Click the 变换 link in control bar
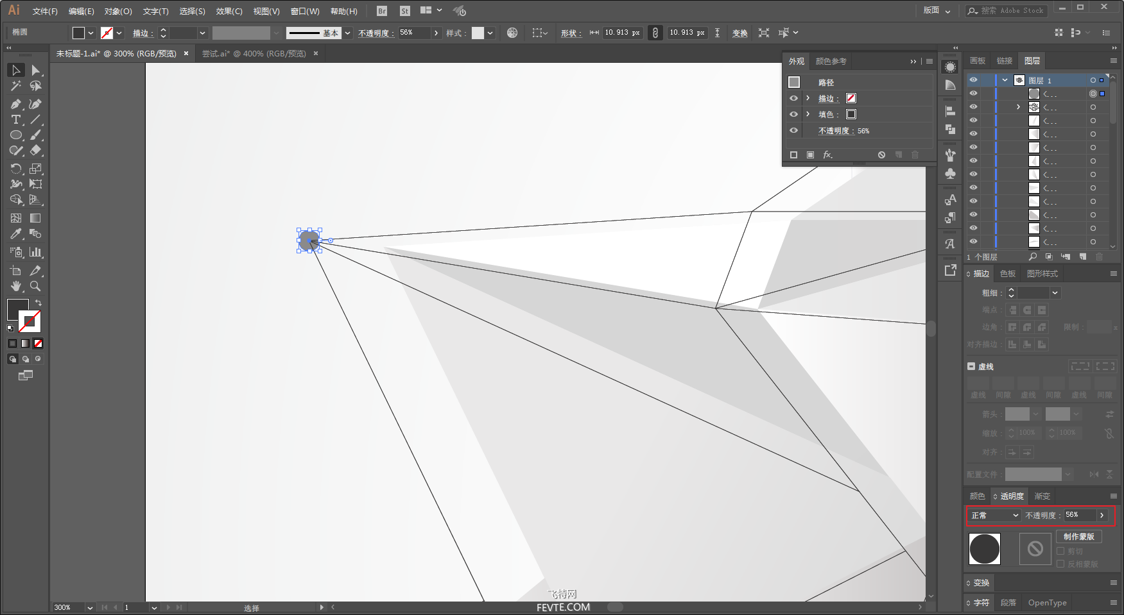 [740, 33]
